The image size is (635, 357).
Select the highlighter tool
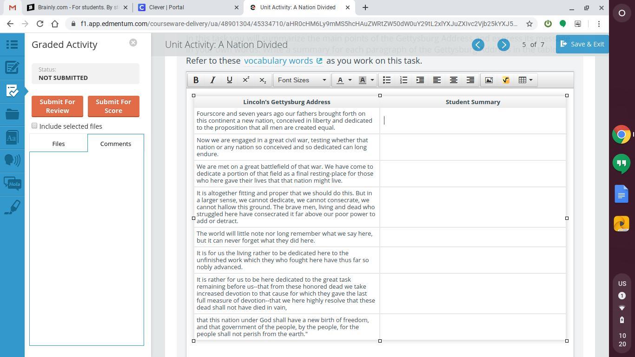[12, 207]
